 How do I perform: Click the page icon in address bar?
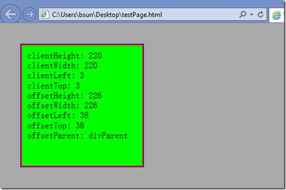pyautogui.click(x=45, y=15)
